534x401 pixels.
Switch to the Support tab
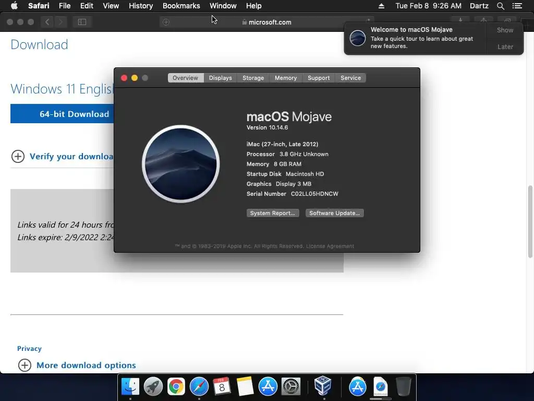click(x=319, y=78)
